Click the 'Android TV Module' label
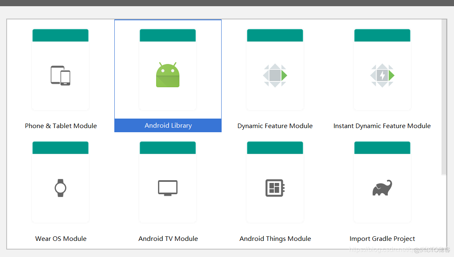This screenshot has height=257, width=454. (168, 238)
